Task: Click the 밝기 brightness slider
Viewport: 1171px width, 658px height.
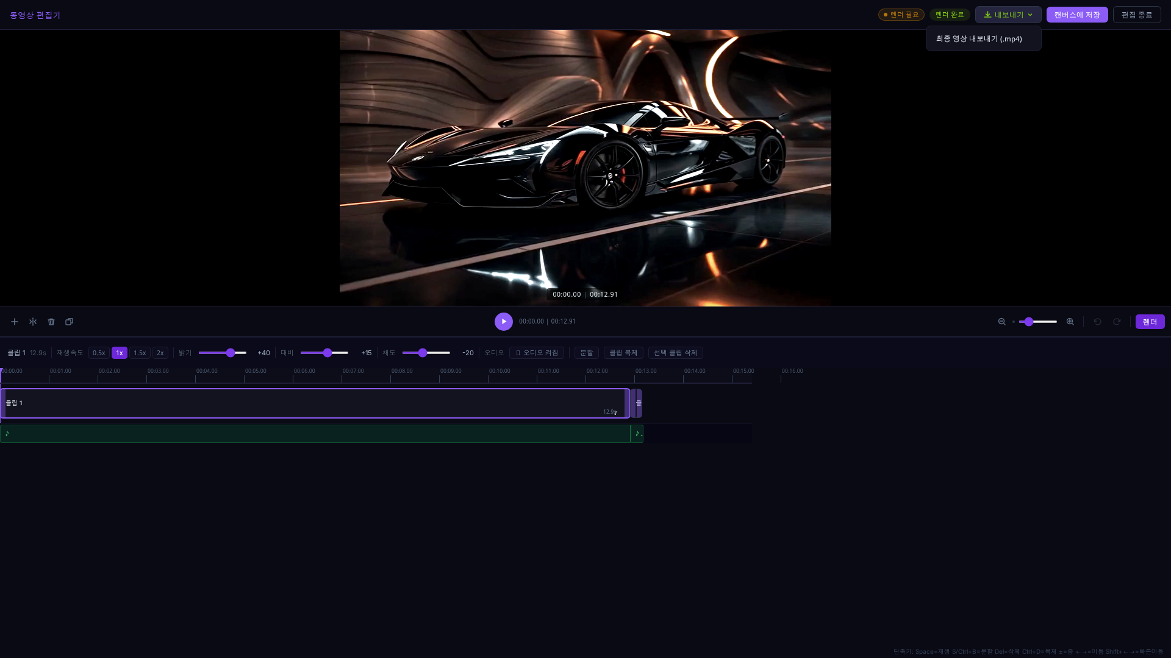Action: 223,353
